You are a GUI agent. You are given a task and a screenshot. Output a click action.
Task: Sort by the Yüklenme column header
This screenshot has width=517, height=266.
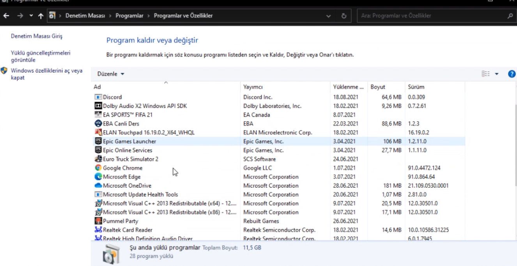(349, 87)
